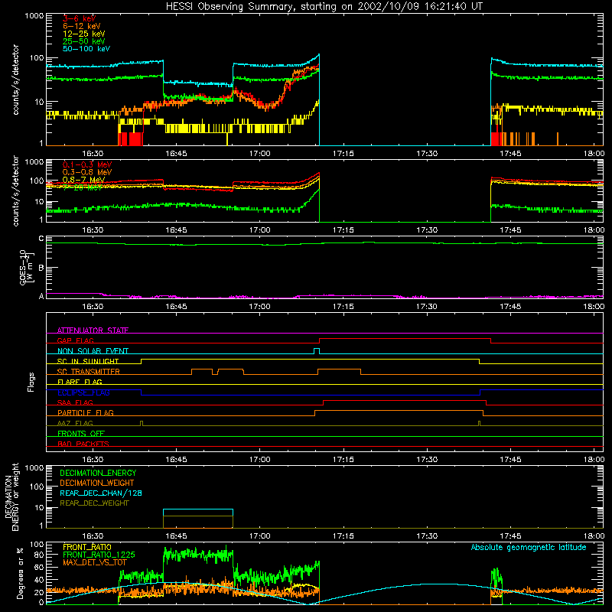Select the SC_TRANSMITTER flag label
The image size is (612, 612).
[x=89, y=372]
